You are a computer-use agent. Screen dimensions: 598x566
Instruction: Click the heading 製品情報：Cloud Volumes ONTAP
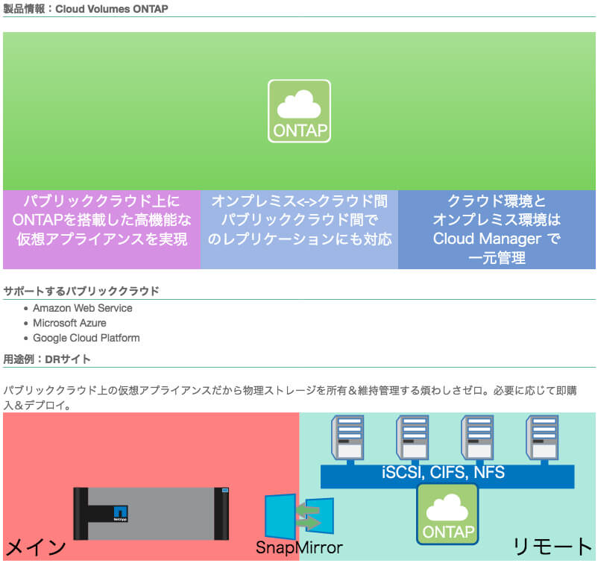[x=86, y=9]
